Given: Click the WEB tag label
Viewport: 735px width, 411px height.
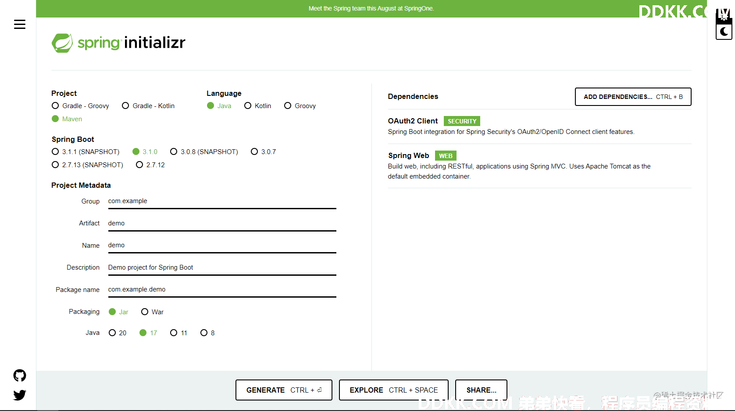Looking at the screenshot, I should click(x=446, y=156).
